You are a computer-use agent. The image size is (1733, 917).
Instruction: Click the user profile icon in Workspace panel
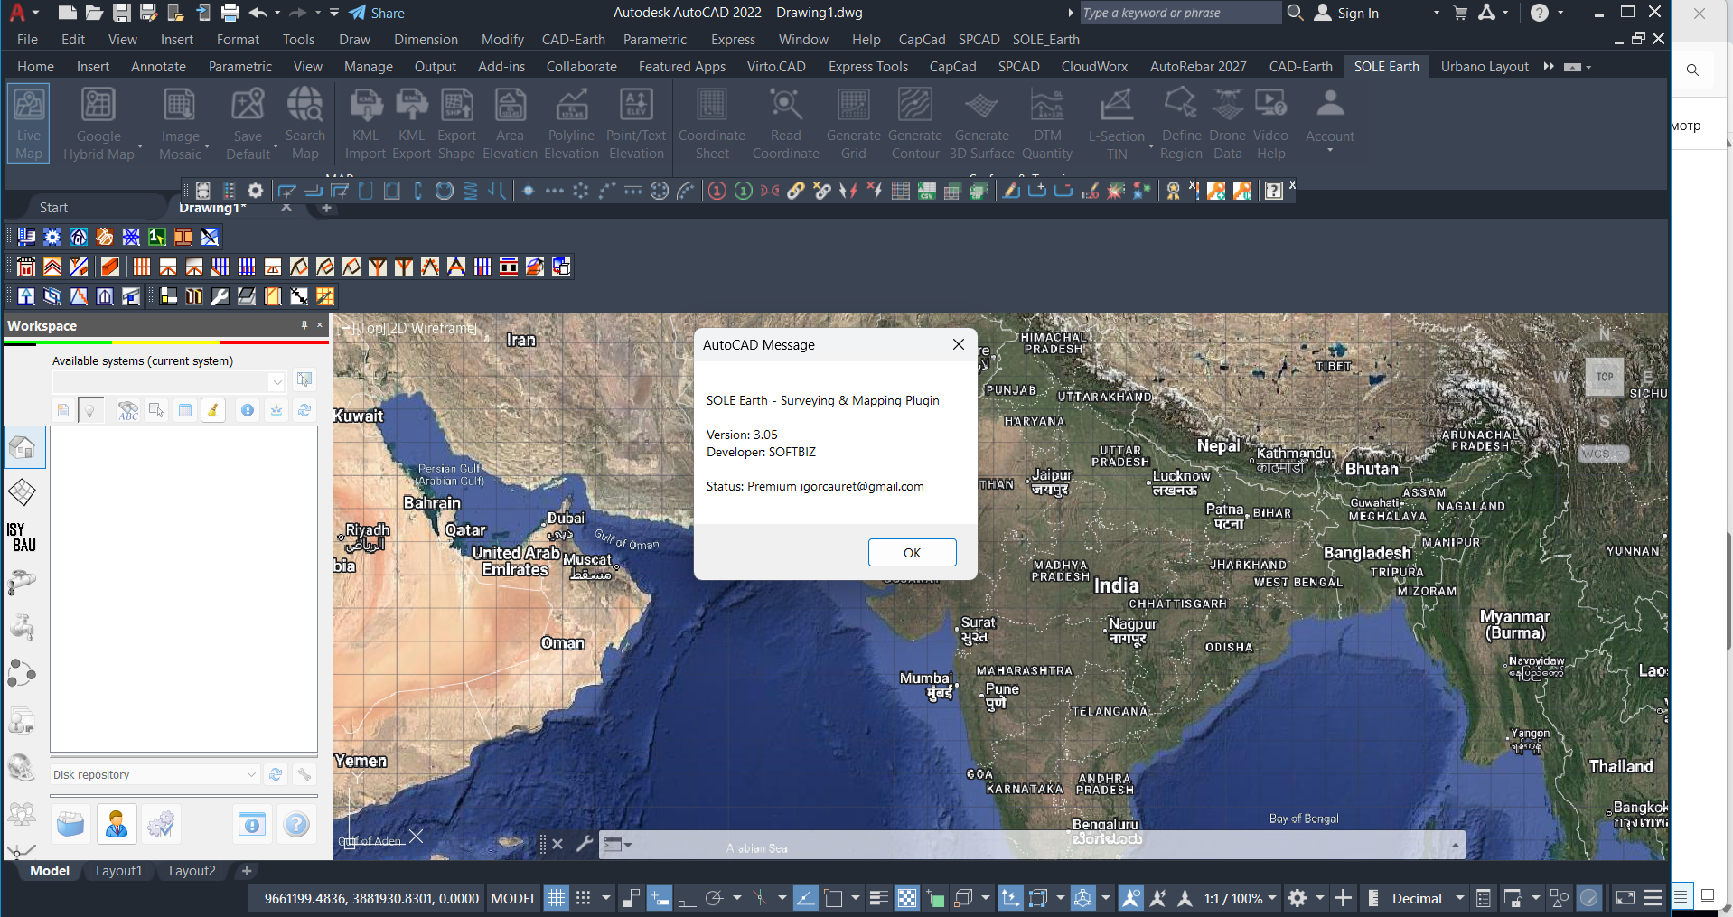tap(117, 824)
